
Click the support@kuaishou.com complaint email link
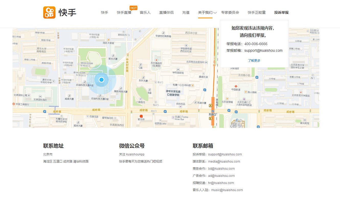225,154
